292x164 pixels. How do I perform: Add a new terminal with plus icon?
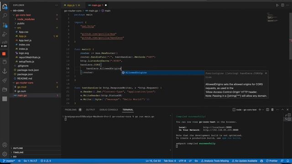pos(260,110)
